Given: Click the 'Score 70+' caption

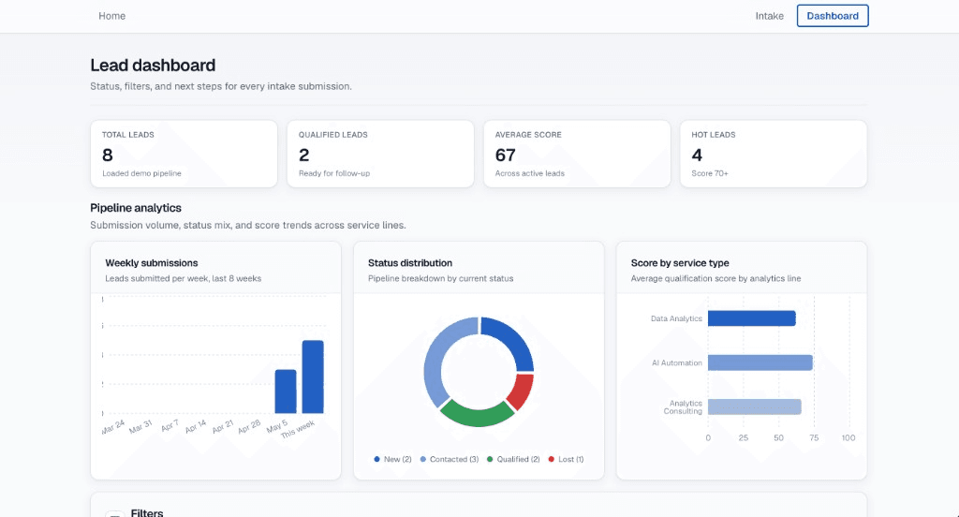Looking at the screenshot, I should click(710, 173).
